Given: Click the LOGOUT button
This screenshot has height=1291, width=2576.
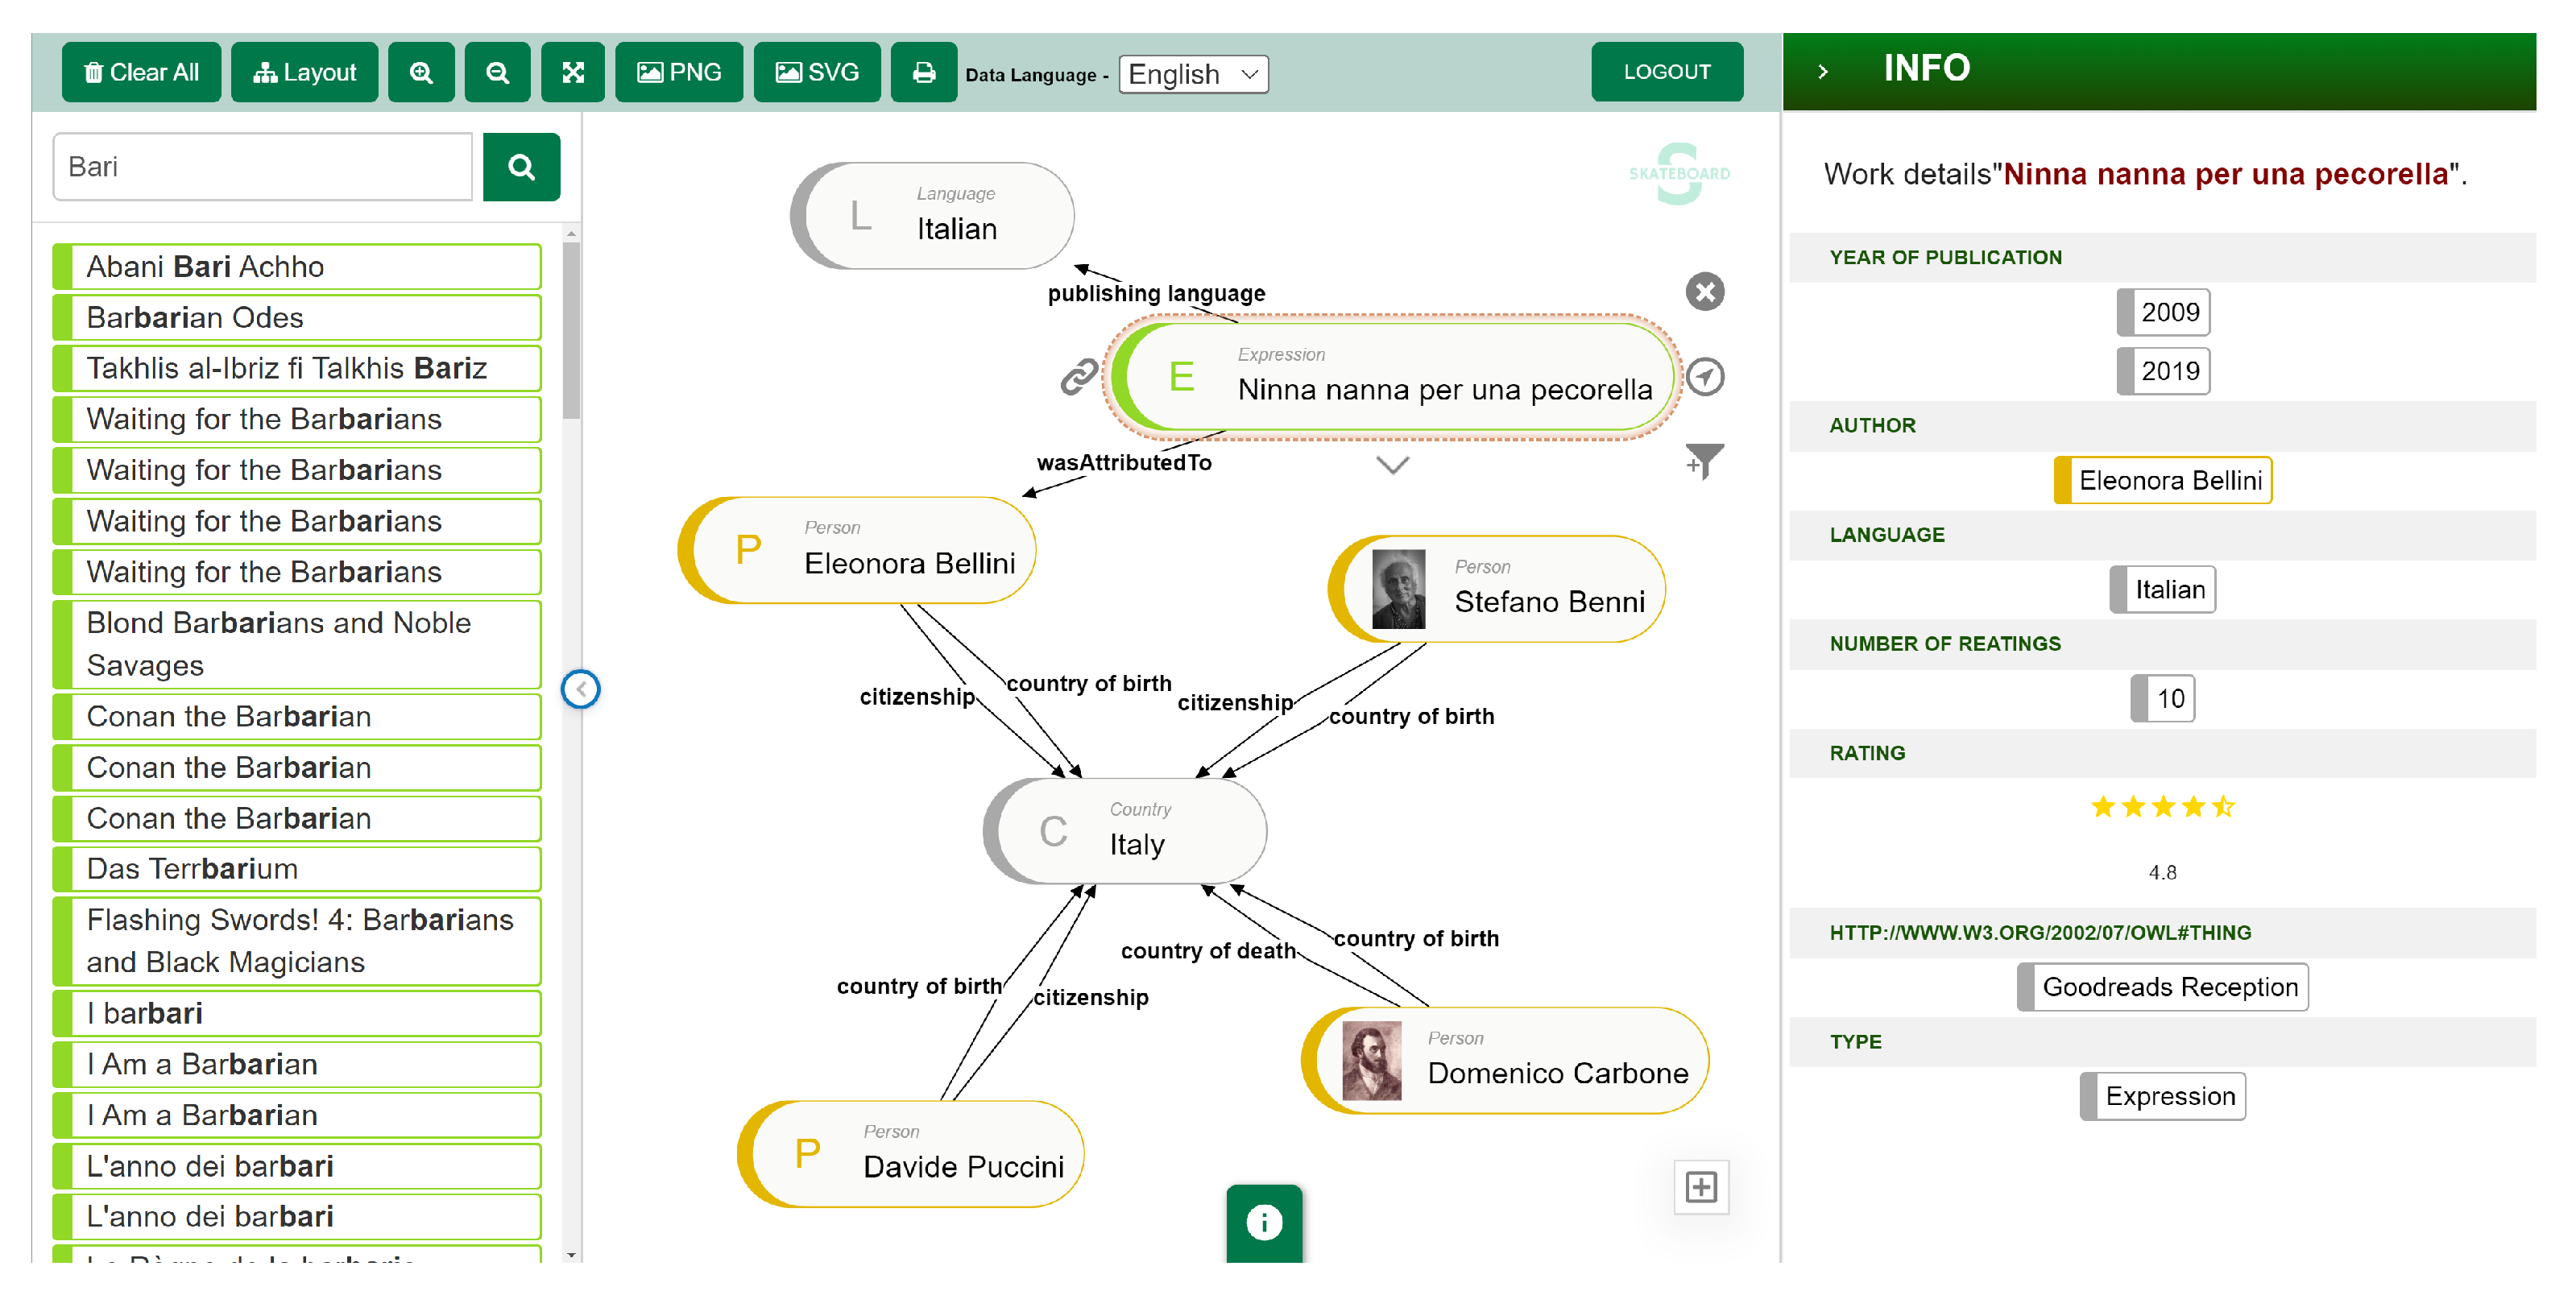Looking at the screenshot, I should [1666, 72].
